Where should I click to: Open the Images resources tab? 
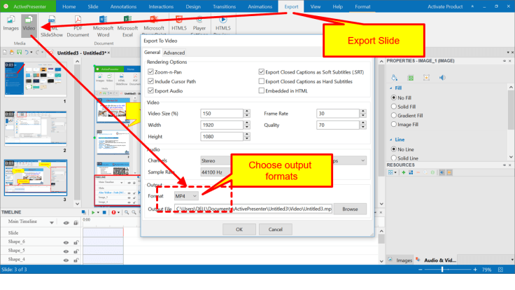tap(400, 260)
